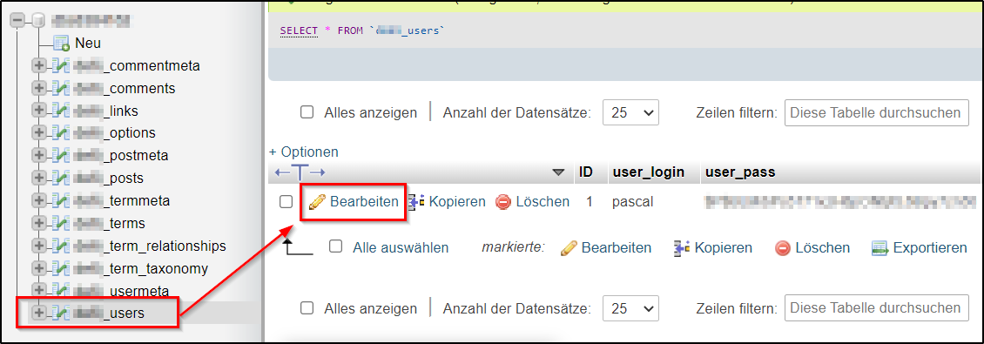Open table icon beside _postmeta
Screen dimensions: 984x344
tap(61, 156)
